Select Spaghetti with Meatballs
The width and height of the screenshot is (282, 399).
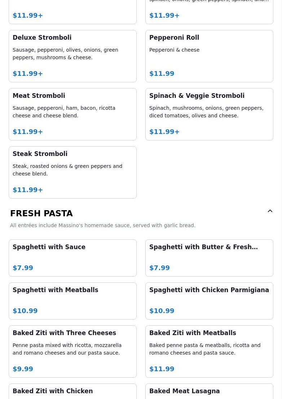point(72,301)
